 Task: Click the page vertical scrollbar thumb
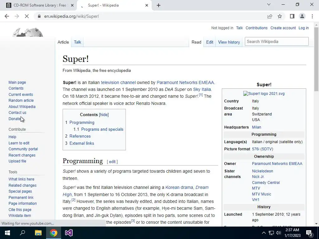coord(316,59)
